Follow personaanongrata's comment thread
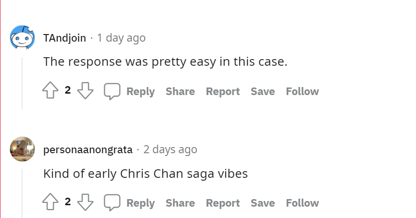Screen dimensions: 416x218 (x=302, y=203)
